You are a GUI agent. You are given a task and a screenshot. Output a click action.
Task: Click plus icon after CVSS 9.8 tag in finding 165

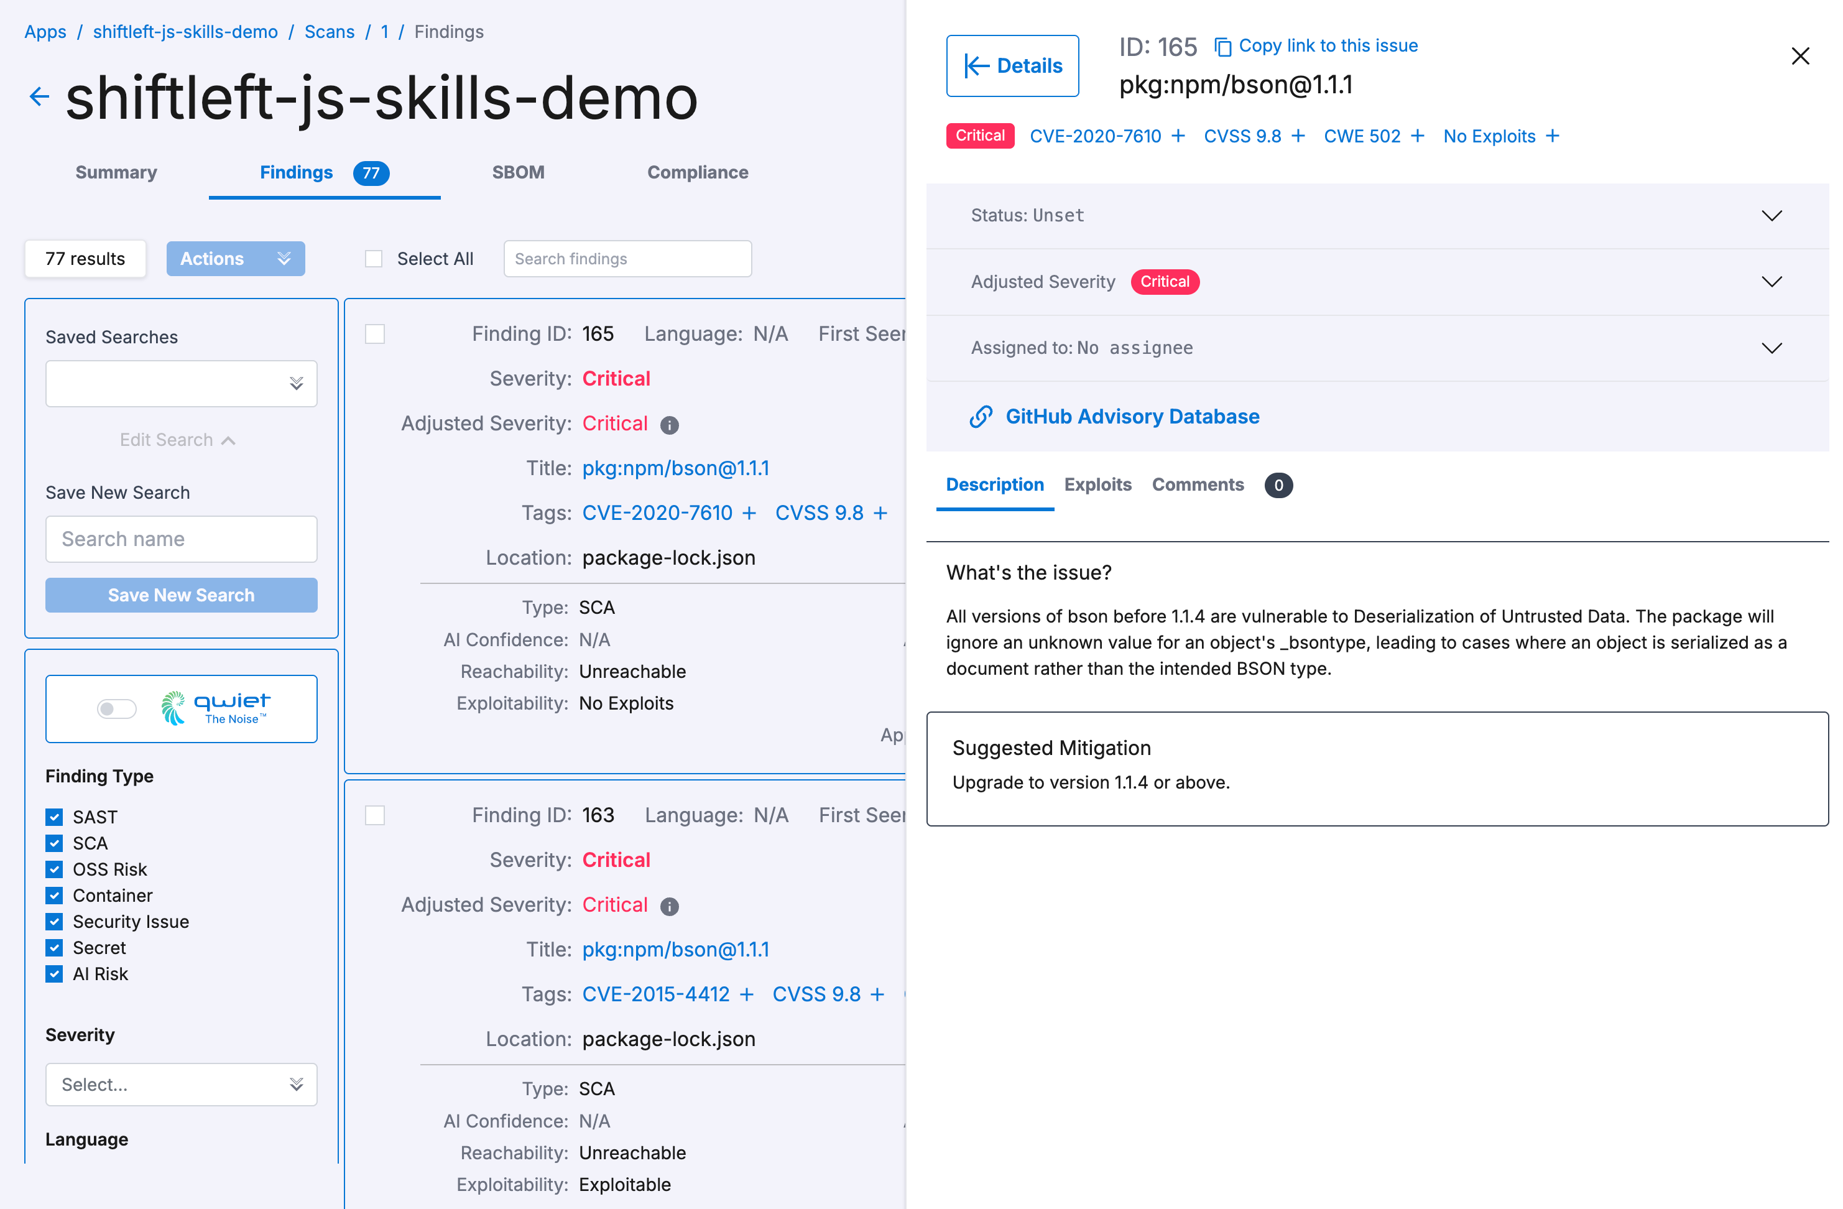point(880,514)
